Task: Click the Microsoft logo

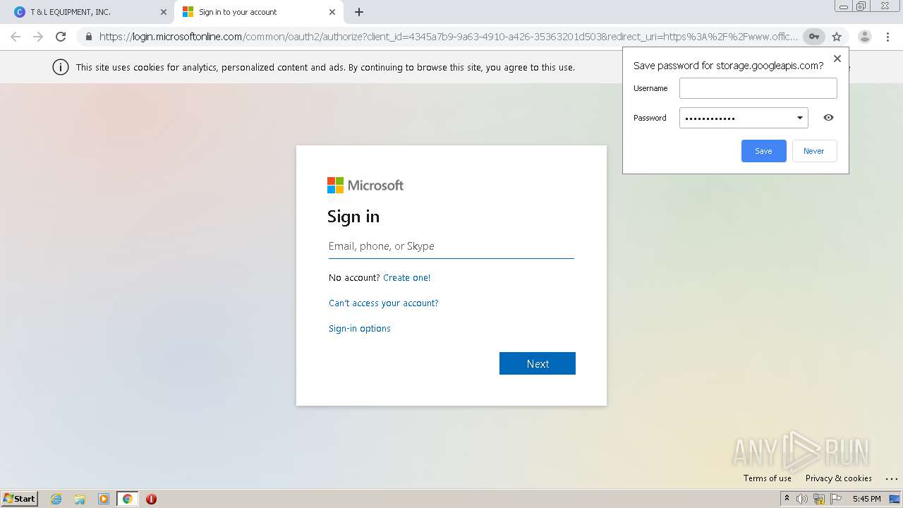Action: 365,185
